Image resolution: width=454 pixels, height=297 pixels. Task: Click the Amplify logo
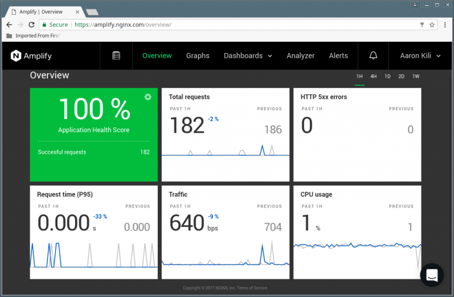(30, 55)
